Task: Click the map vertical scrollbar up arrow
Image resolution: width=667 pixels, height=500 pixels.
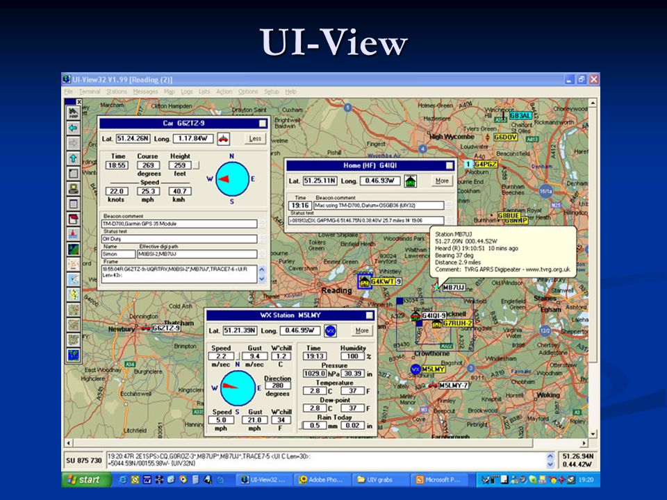Action: pyautogui.click(x=593, y=103)
